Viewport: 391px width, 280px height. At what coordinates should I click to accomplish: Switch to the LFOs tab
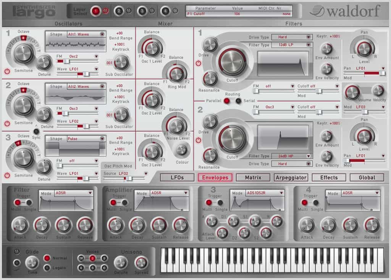coord(177,178)
